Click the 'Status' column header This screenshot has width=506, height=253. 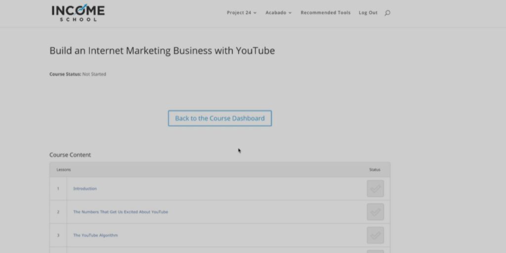pos(375,170)
